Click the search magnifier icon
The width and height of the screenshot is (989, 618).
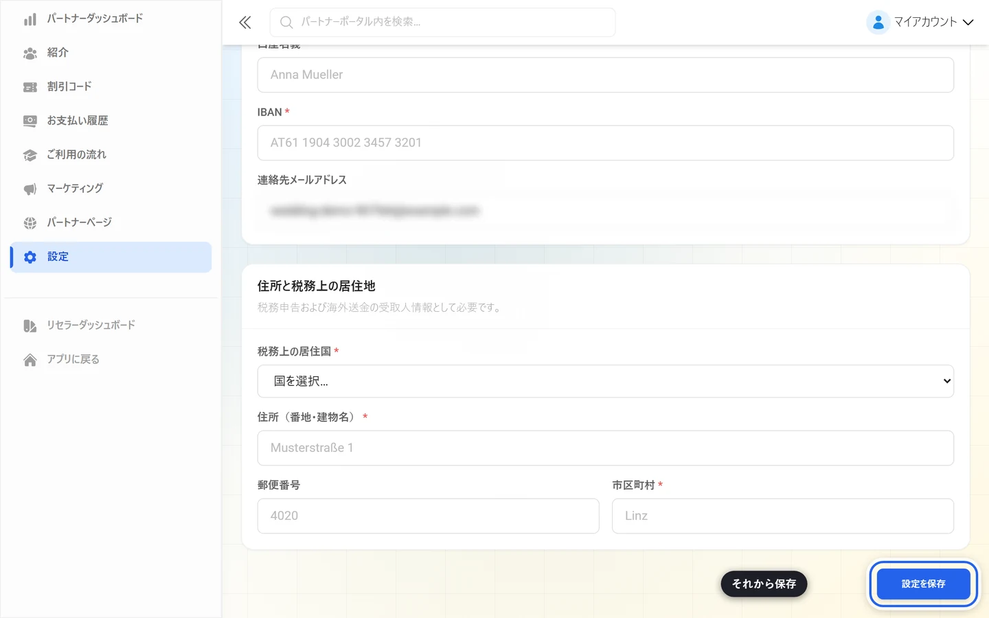pyautogui.click(x=286, y=23)
